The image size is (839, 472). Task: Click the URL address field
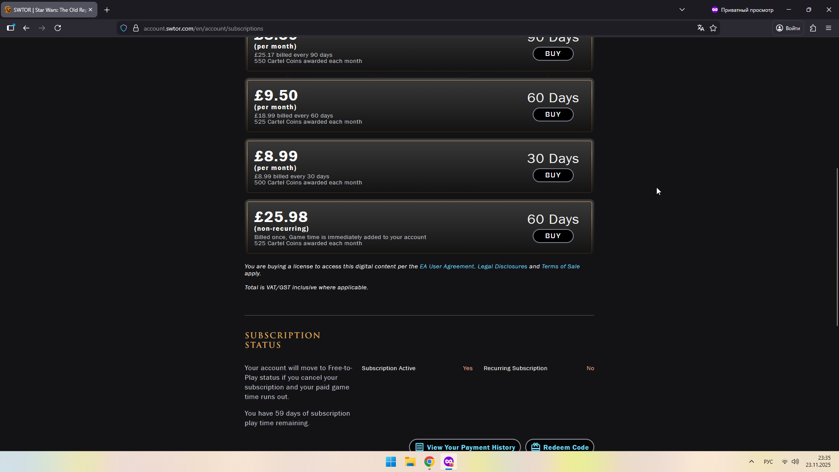point(393,28)
